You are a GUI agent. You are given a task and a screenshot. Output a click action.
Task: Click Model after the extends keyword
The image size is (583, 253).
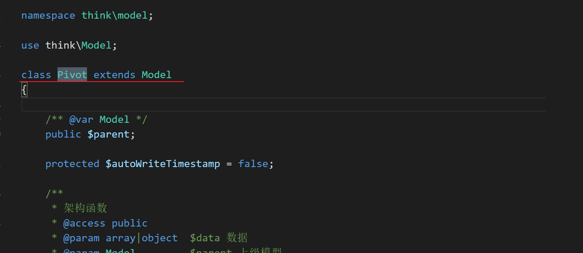pyautogui.click(x=156, y=75)
